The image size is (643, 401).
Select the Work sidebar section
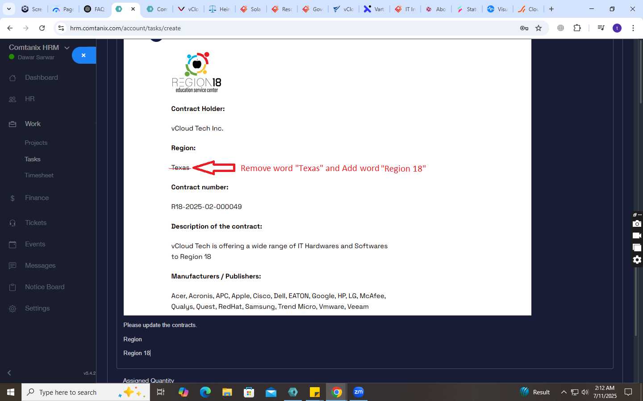point(33,124)
